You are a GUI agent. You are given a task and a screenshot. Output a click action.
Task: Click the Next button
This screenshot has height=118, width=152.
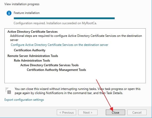[x=88, y=112]
